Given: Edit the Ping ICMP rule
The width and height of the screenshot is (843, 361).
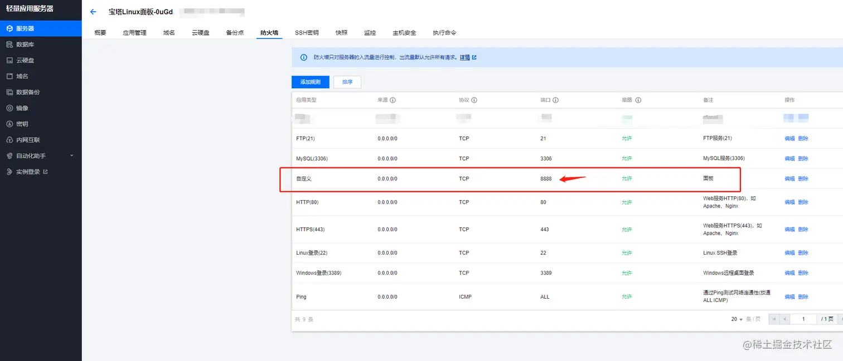Looking at the screenshot, I should pyautogui.click(x=789, y=296).
